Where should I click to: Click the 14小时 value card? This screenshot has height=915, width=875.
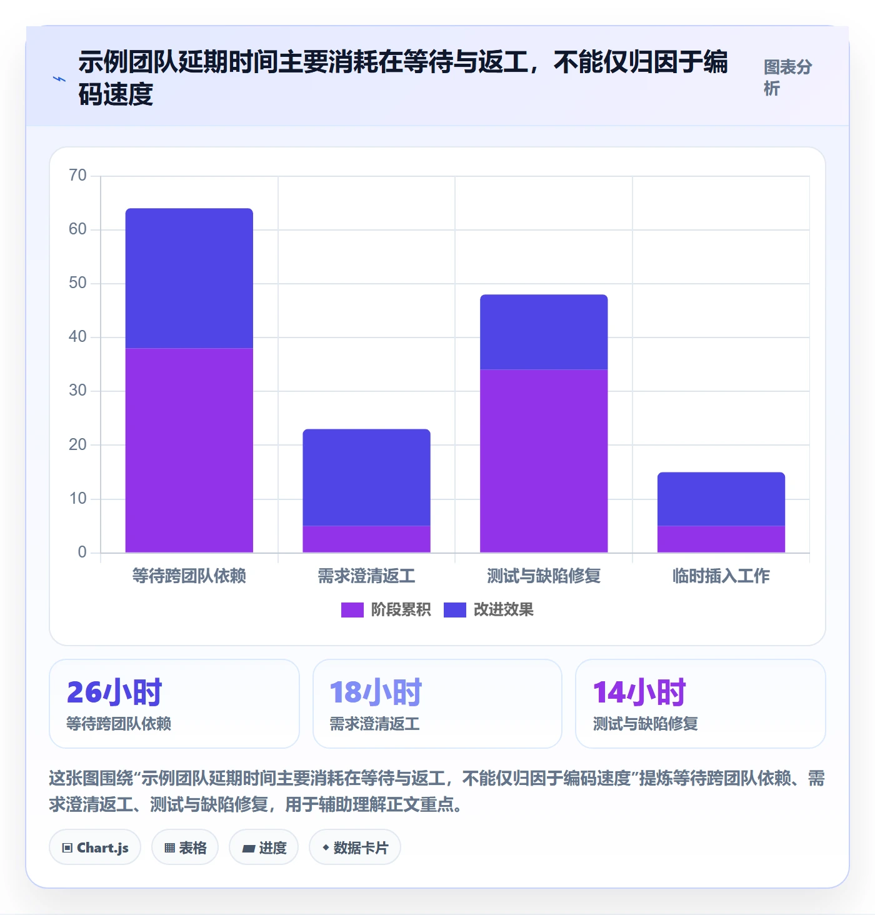(701, 704)
